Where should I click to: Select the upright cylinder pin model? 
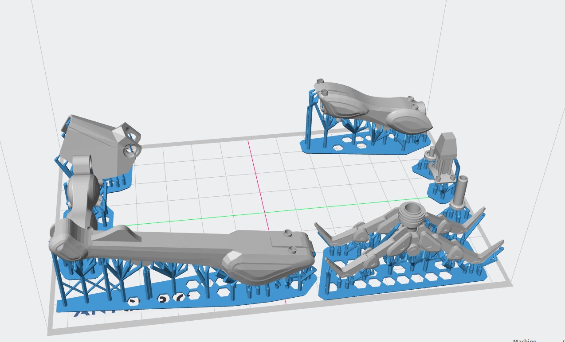(x=459, y=193)
